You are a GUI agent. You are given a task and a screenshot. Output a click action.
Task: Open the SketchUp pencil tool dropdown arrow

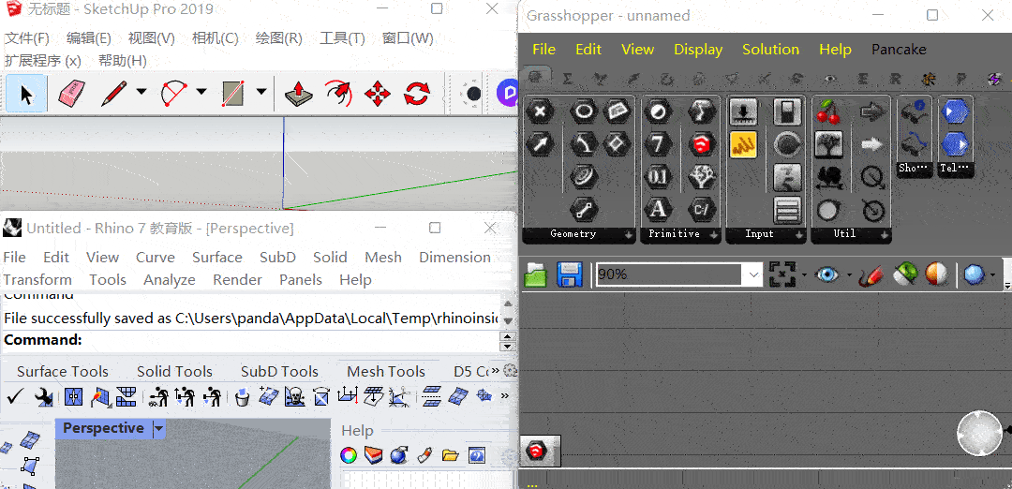pos(141,92)
